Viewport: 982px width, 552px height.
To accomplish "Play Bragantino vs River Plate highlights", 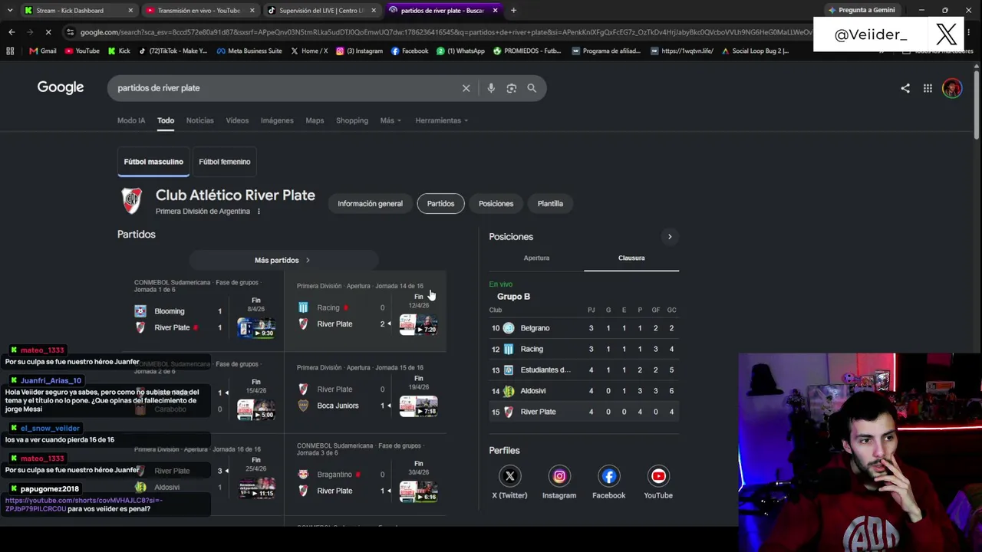I will click(x=418, y=491).
